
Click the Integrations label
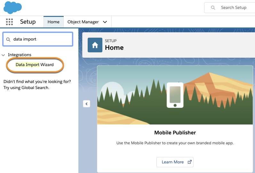point(20,55)
